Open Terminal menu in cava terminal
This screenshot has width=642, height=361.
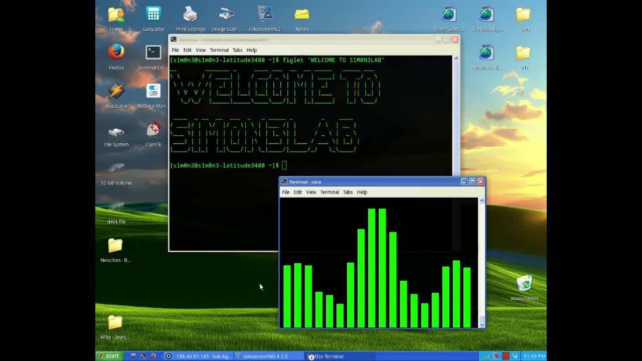click(330, 192)
